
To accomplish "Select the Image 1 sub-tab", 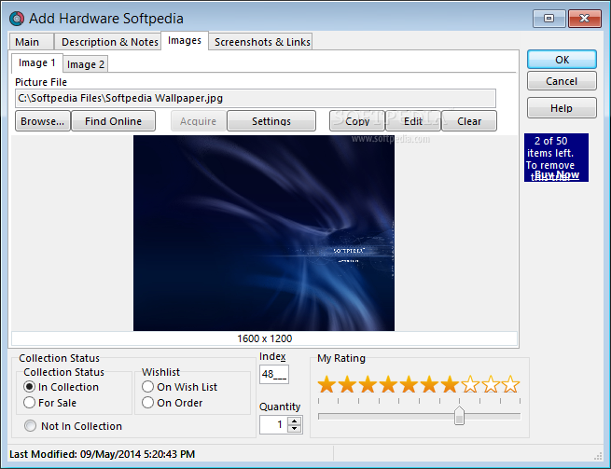I will click(x=37, y=62).
